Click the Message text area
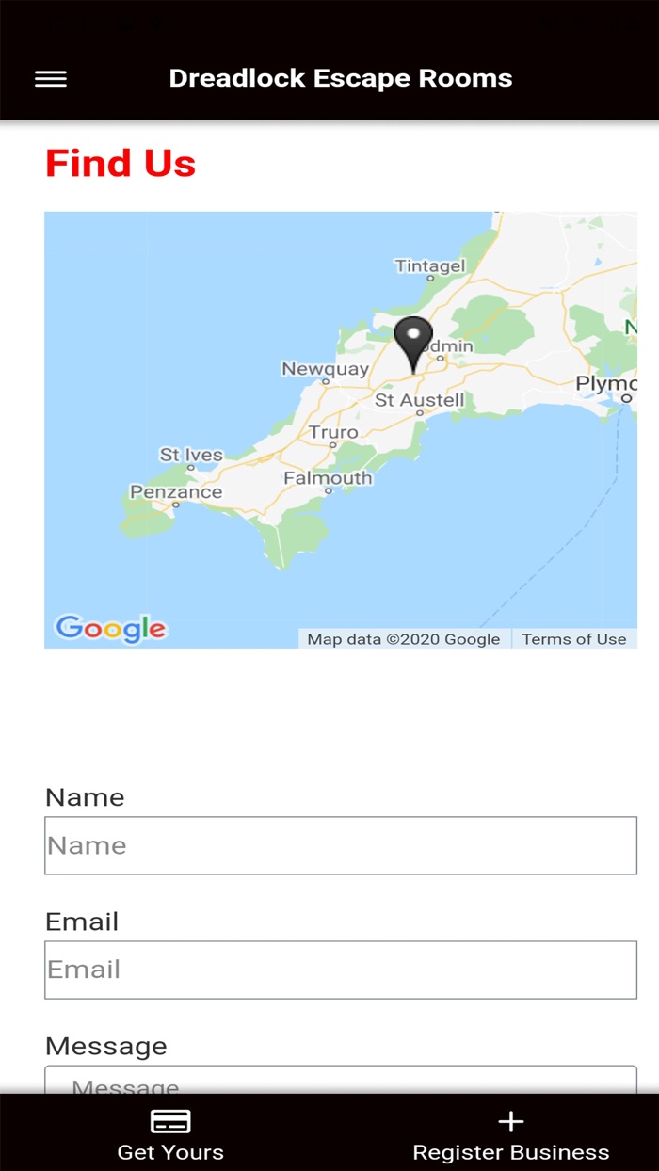The image size is (659, 1171). tap(341, 1081)
